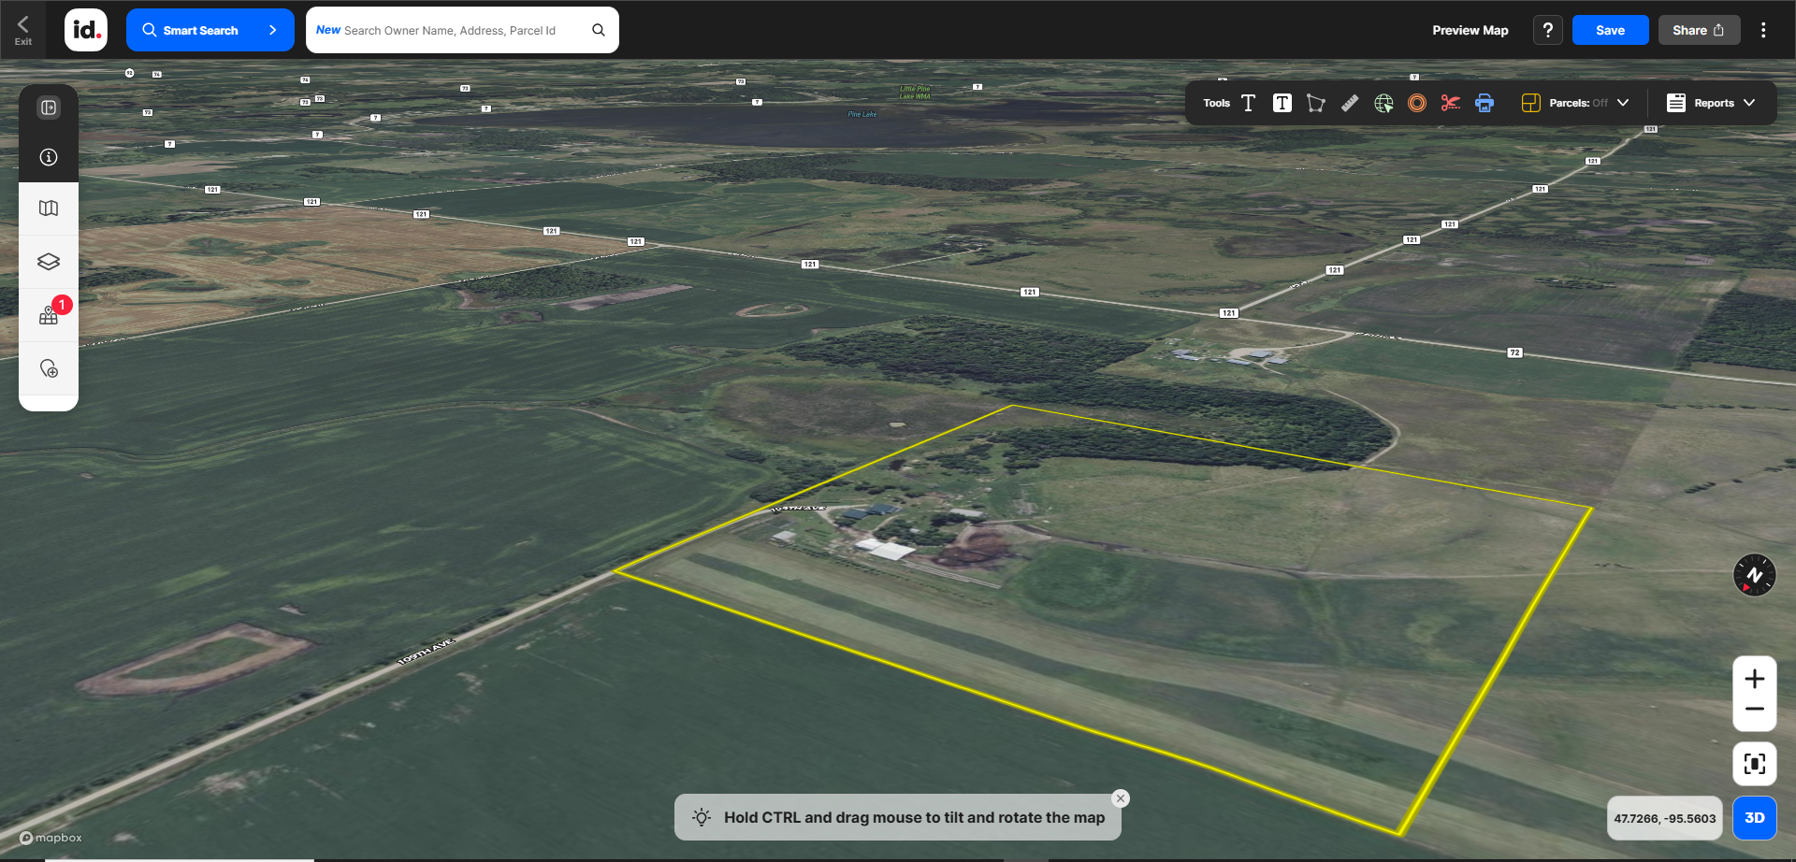Select the polygon draw tool
The height and width of the screenshot is (862, 1796).
tap(1315, 104)
